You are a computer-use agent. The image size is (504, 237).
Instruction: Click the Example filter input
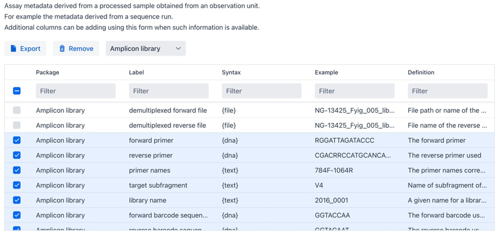354,91
